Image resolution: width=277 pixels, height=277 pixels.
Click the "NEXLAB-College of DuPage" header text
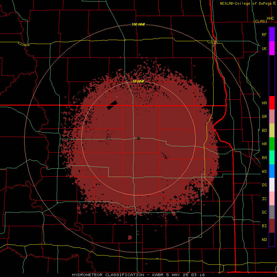(x=246, y=3)
